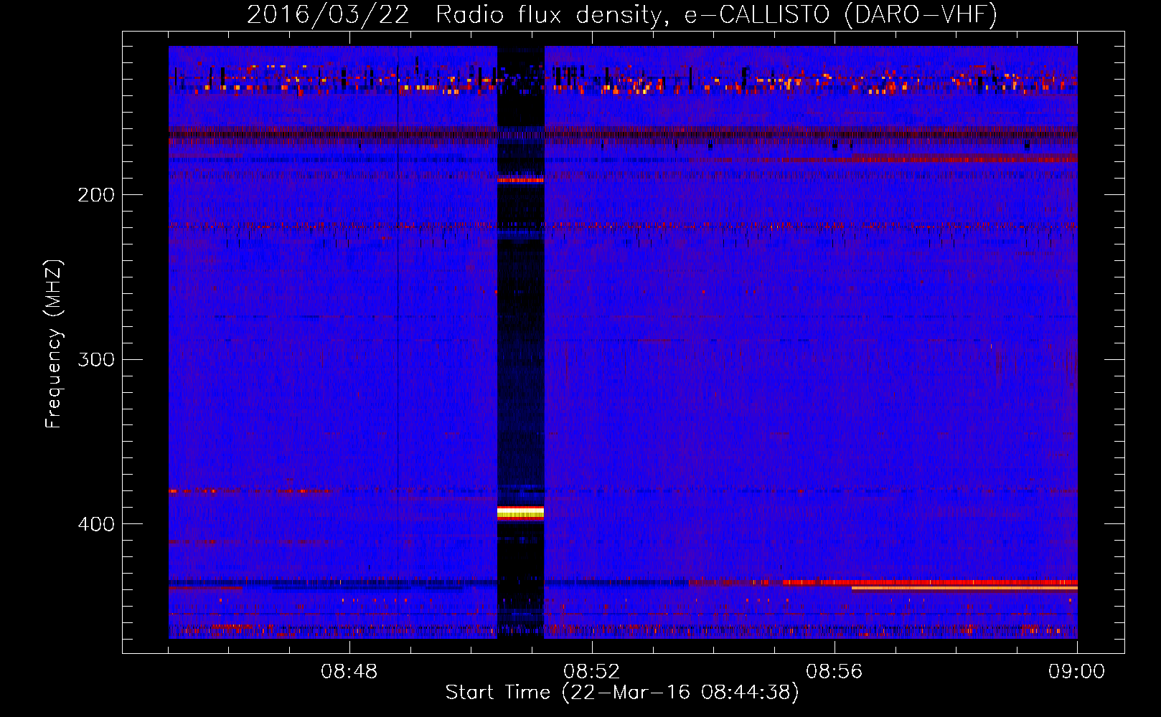Click the 08:56 time tick label
Viewport: 1161px width, 717px height.
click(835, 672)
